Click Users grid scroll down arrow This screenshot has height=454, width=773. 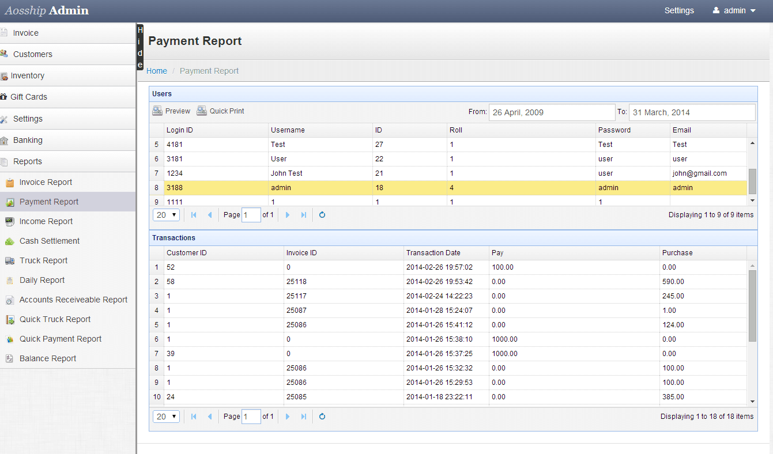pyautogui.click(x=752, y=200)
